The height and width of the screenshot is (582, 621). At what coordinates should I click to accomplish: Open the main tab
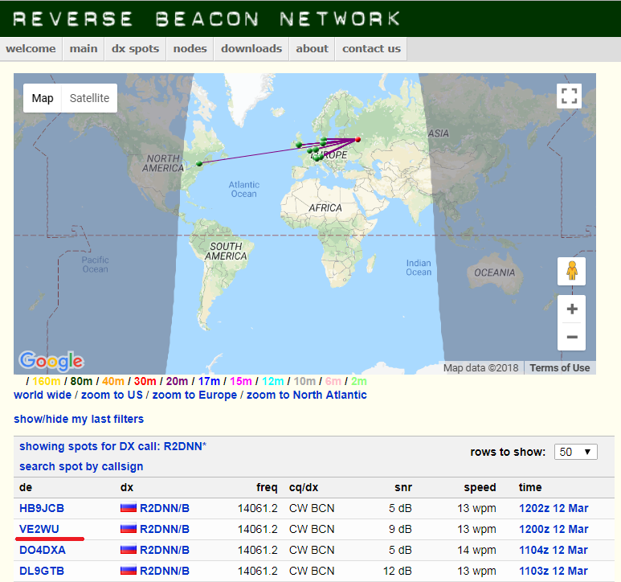coord(84,49)
